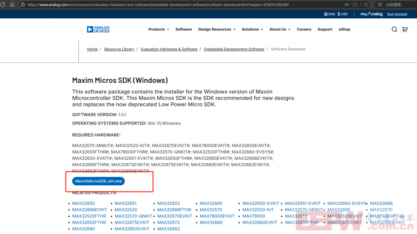417x234 pixels.
Task: Open MAX32672 product link
Action: coord(168,223)
